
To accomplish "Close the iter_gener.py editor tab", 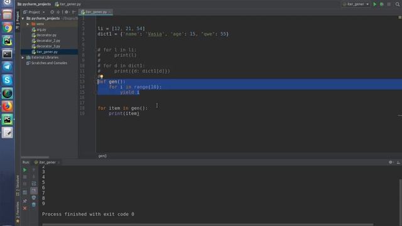I will [110, 12].
